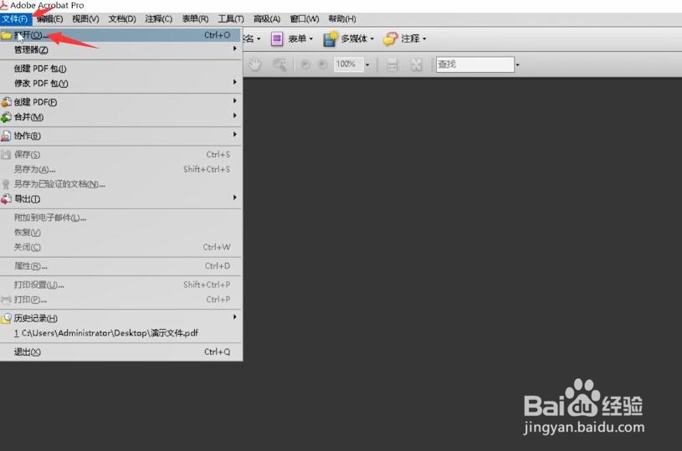Click 打印设置(U)... menu entry

(121, 284)
